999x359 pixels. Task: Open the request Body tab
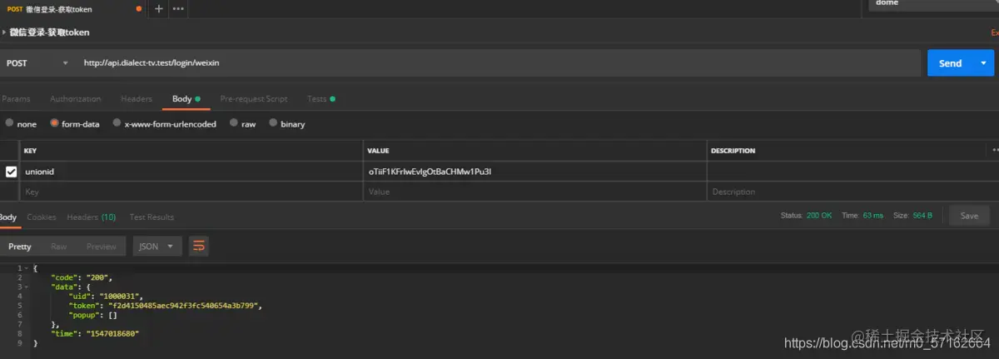186,98
